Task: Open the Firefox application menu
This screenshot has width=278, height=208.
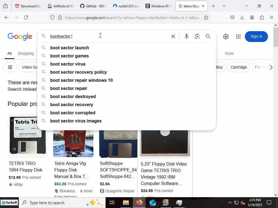Action: (271, 17)
